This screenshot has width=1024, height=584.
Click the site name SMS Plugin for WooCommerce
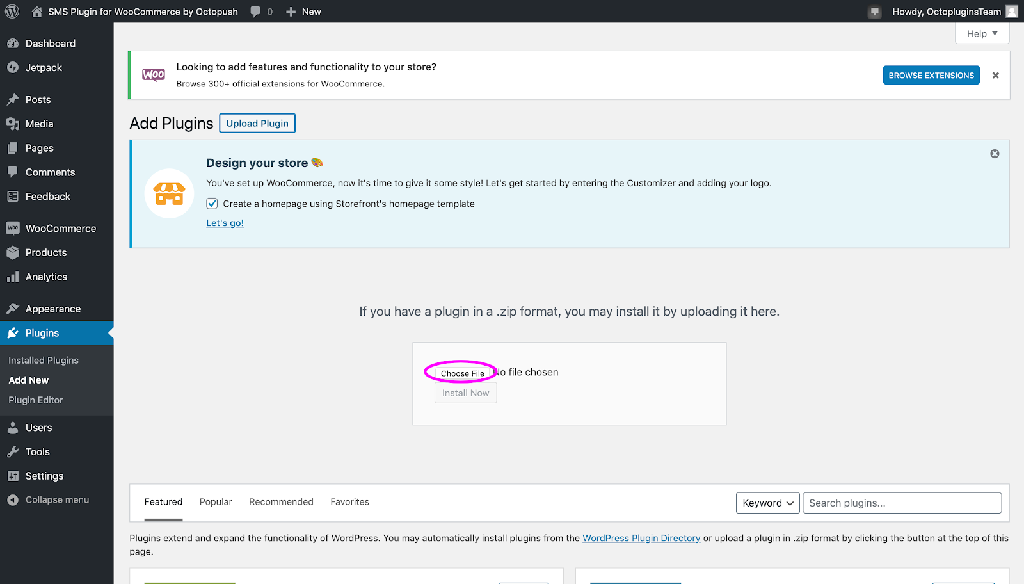(143, 12)
